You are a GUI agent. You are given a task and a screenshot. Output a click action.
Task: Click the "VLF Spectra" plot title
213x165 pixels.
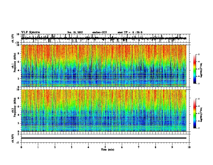pos(30,32)
